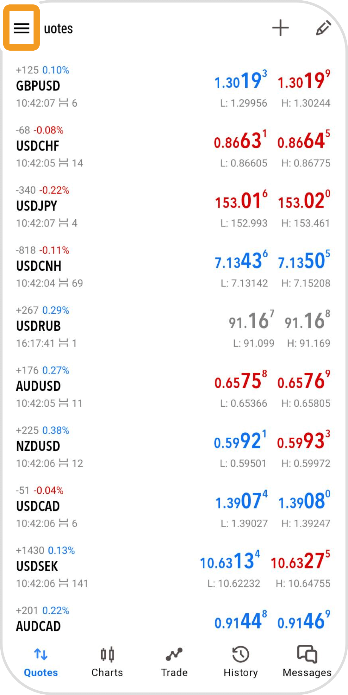This screenshot has width=348, height=695.
Task: Tap the Messages chat bubbles icon
Action: pos(307,654)
